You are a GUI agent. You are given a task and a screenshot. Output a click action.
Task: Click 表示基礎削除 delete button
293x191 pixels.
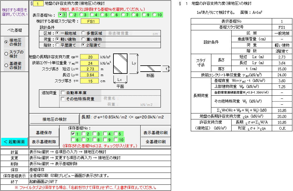[44, 141]
